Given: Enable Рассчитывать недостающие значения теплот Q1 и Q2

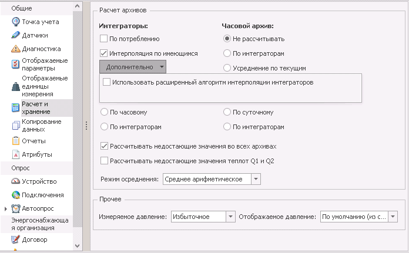Looking at the screenshot, I should click(x=104, y=161).
